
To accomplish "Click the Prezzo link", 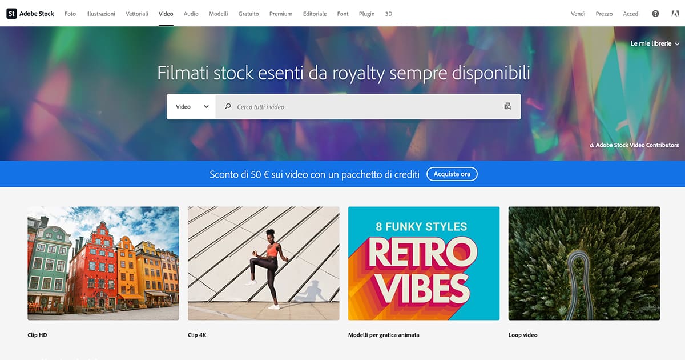I will click(604, 14).
